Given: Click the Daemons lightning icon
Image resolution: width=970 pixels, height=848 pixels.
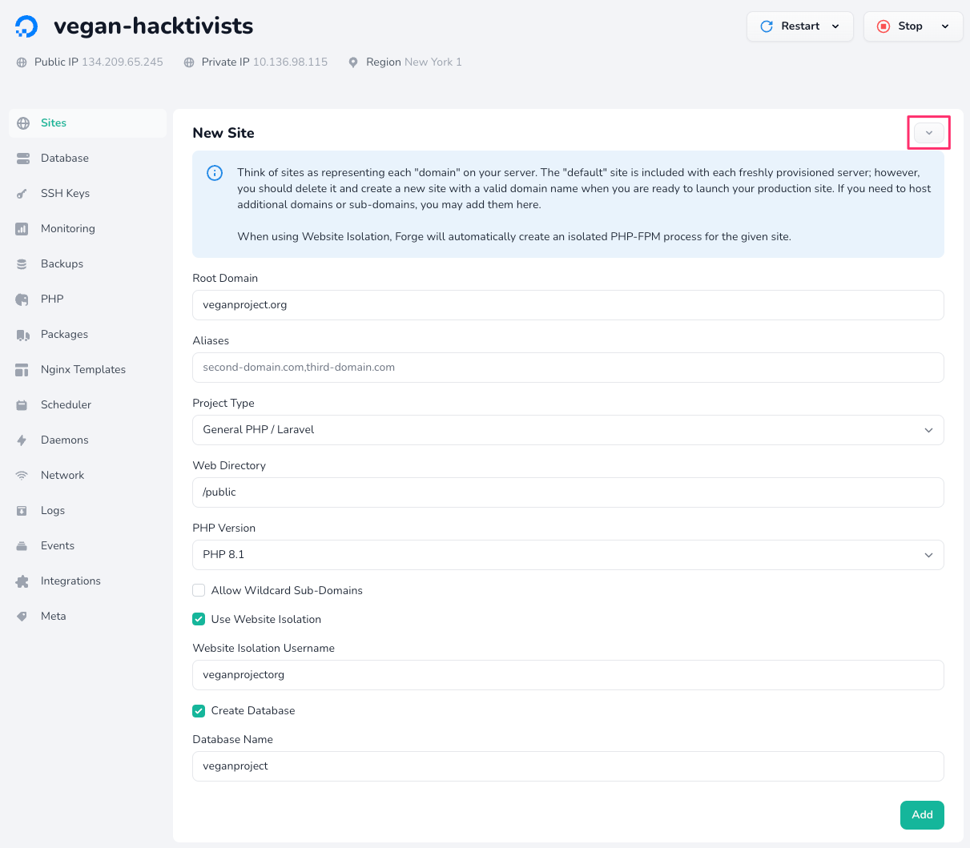Looking at the screenshot, I should coord(22,440).
